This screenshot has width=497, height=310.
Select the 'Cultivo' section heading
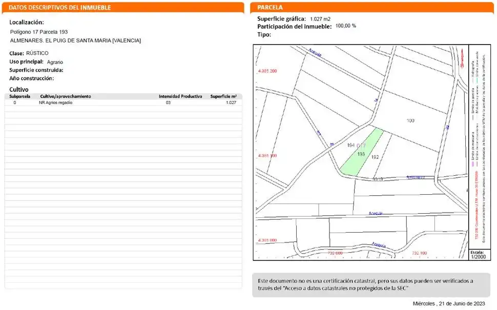(18, 89)
